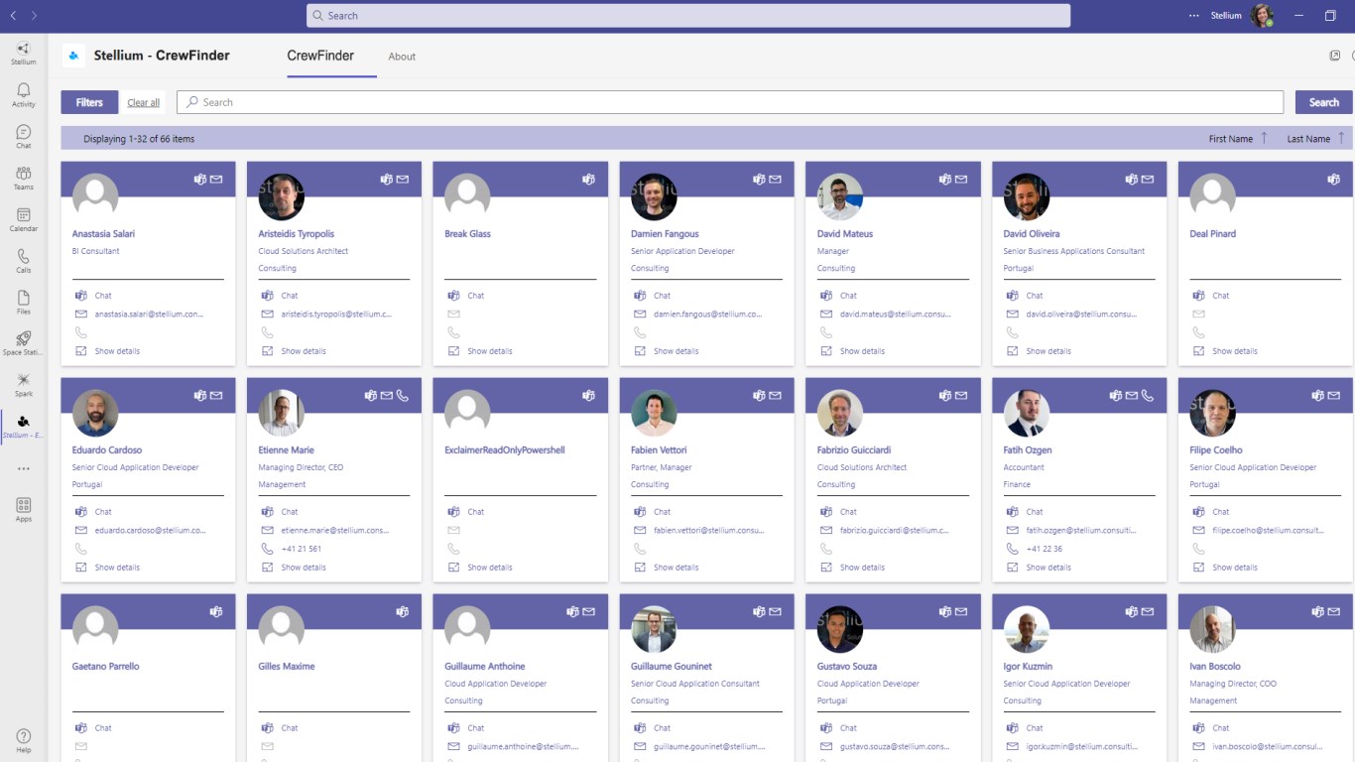Click the global Search bar in the title bar

click(x=688, y=16)
